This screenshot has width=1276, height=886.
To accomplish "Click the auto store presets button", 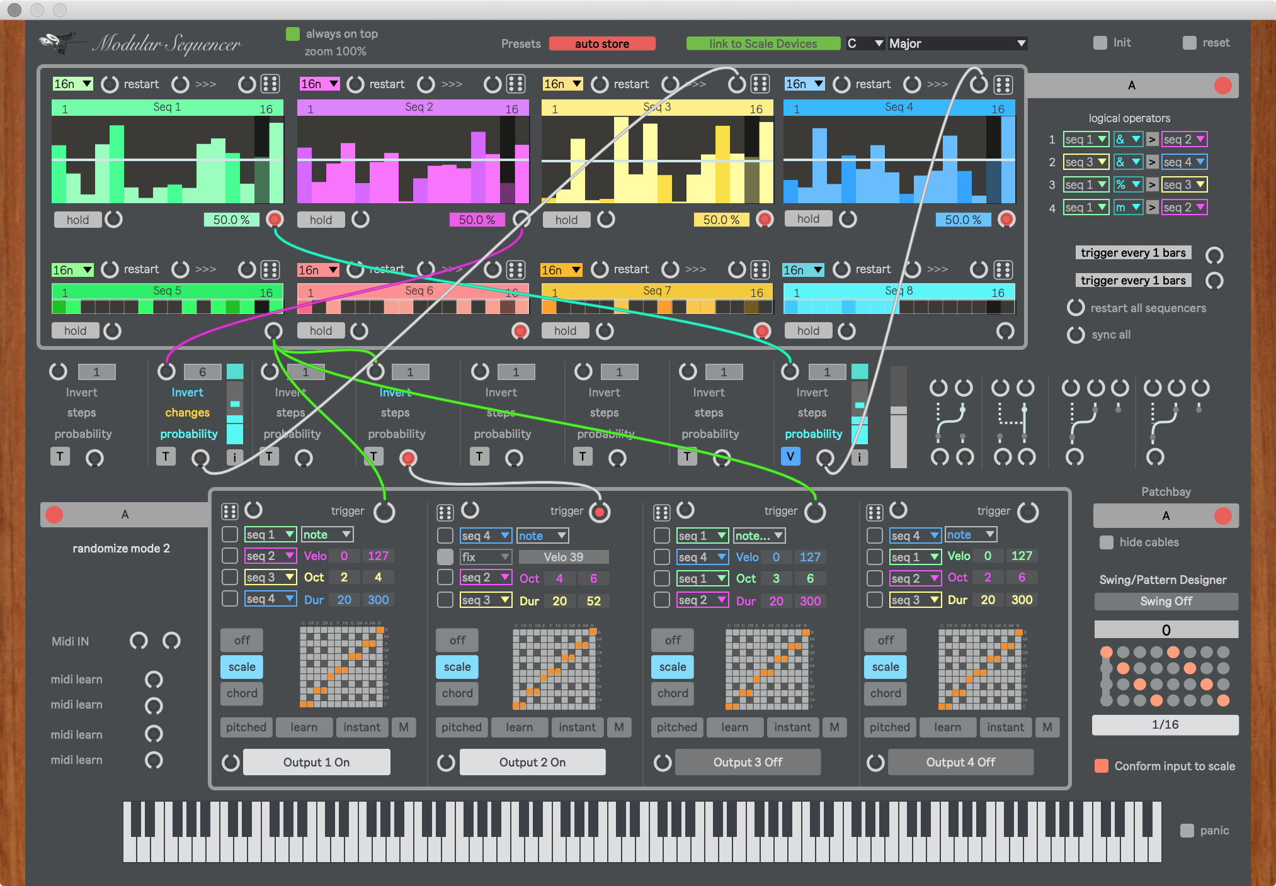I will 601,43.
